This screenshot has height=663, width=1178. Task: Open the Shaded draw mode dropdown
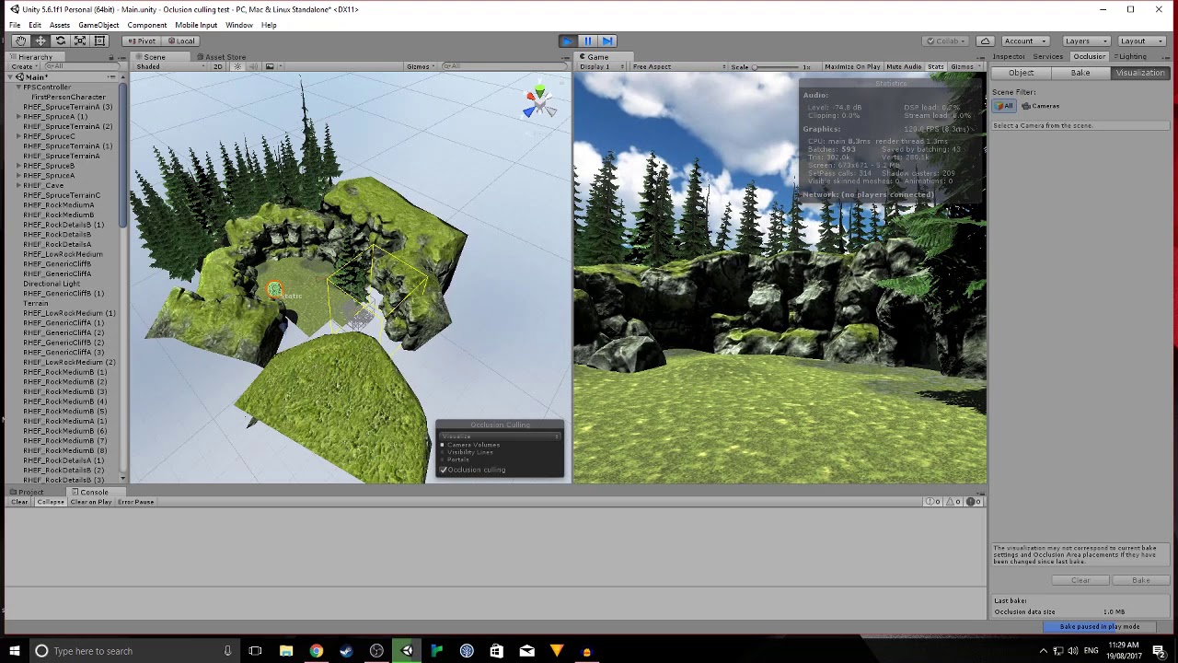(x=171, y=66)
